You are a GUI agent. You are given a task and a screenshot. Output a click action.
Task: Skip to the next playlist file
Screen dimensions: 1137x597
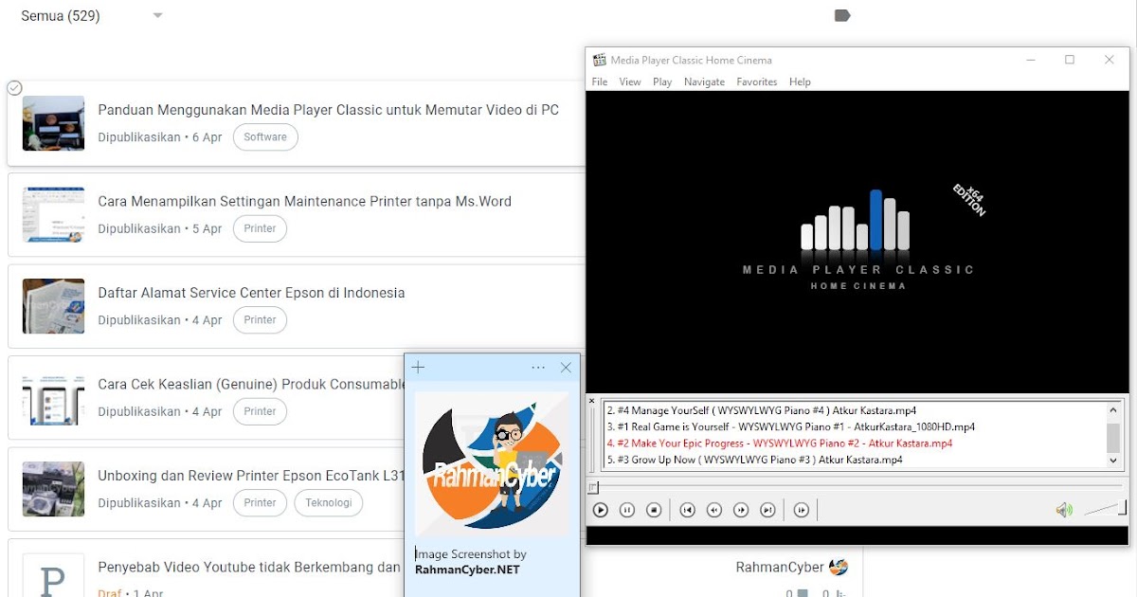pyautogui.click(x=767, y=510)
